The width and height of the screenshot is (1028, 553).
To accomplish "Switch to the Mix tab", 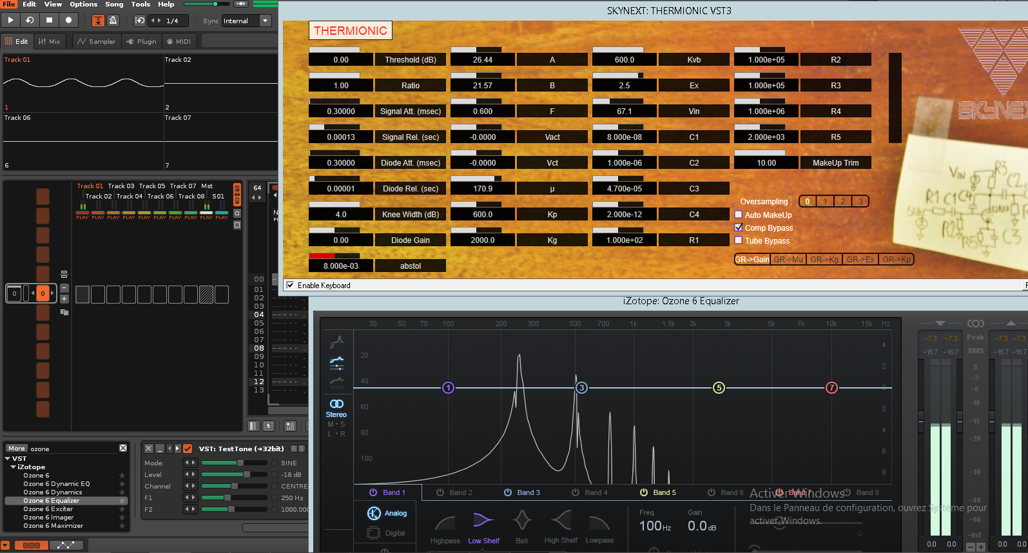I will point(50,41).
